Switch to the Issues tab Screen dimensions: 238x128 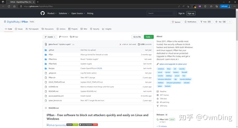coord(19,29)
